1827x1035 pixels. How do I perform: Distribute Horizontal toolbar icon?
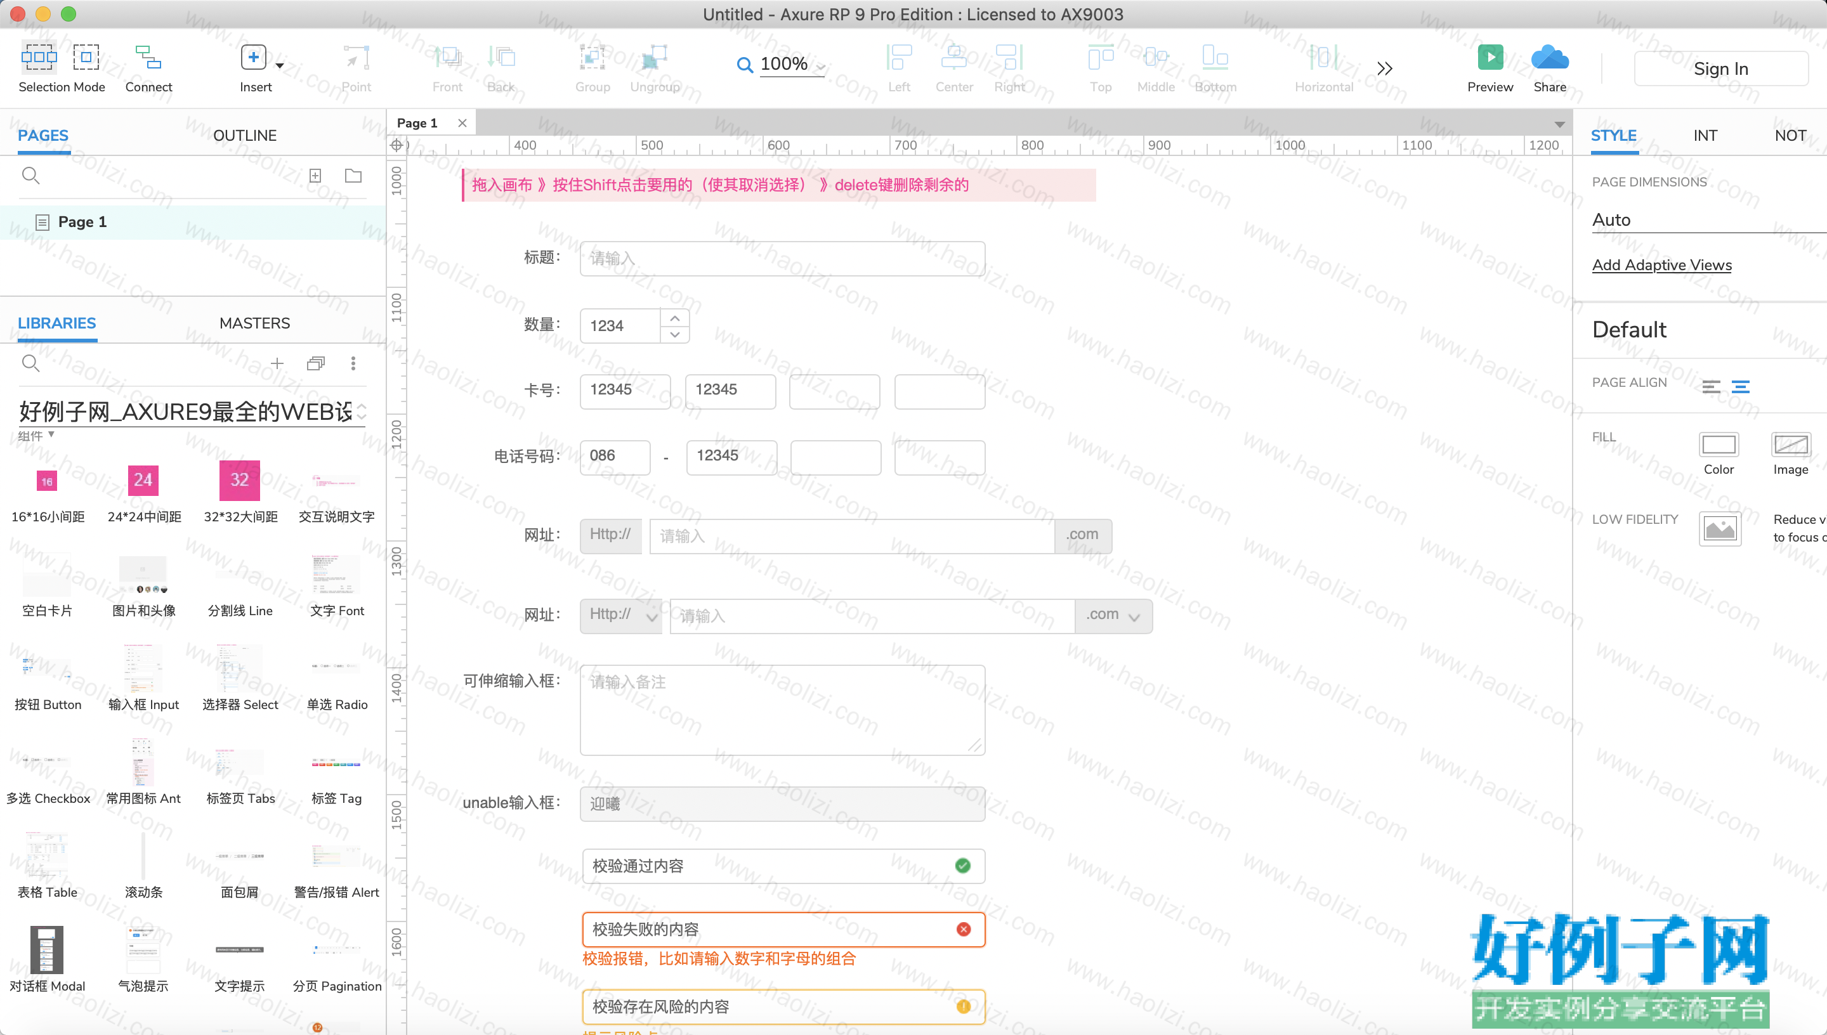(1324, 58)
